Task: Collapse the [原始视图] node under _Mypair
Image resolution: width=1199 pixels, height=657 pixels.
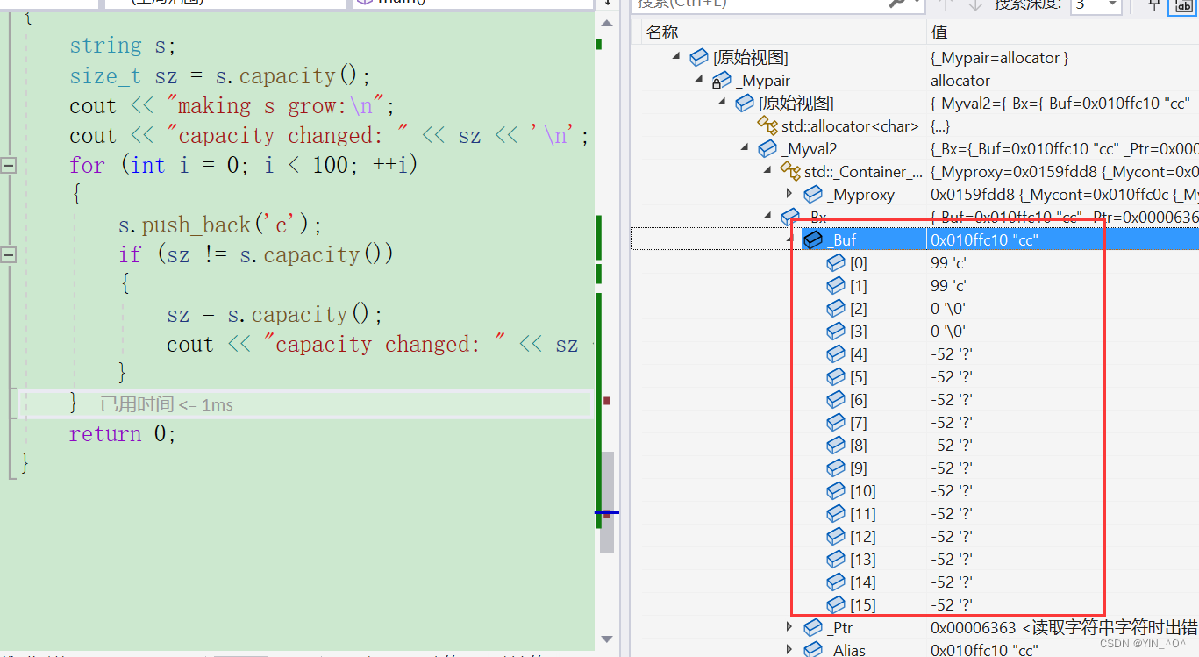Action: [x=722, y=103]
